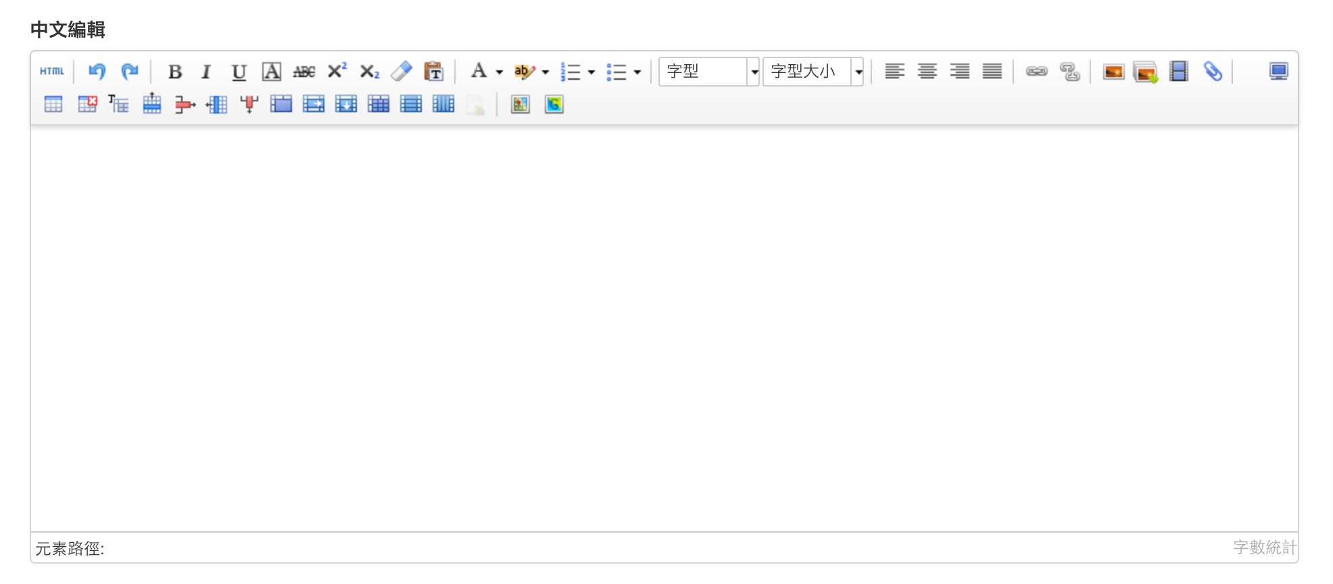The width and height of the screenshot is (1333, 584).
Task: Apply font color with the A icon
Action: coord(479,71)
